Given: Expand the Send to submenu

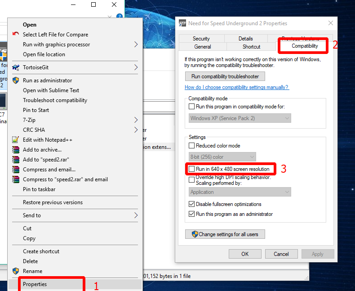Looking at the screenshot, I should pos(136,215).
